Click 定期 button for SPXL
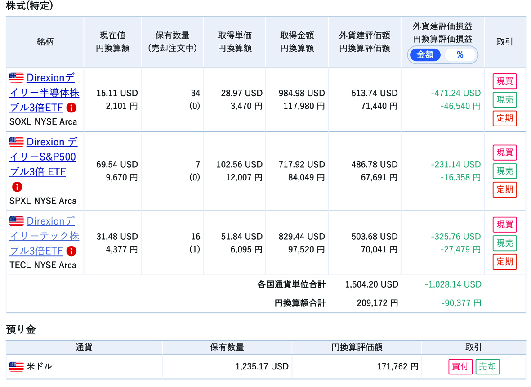Image resolution: width=531 pixels, height=387 pixels. click(x=504, y=189)
